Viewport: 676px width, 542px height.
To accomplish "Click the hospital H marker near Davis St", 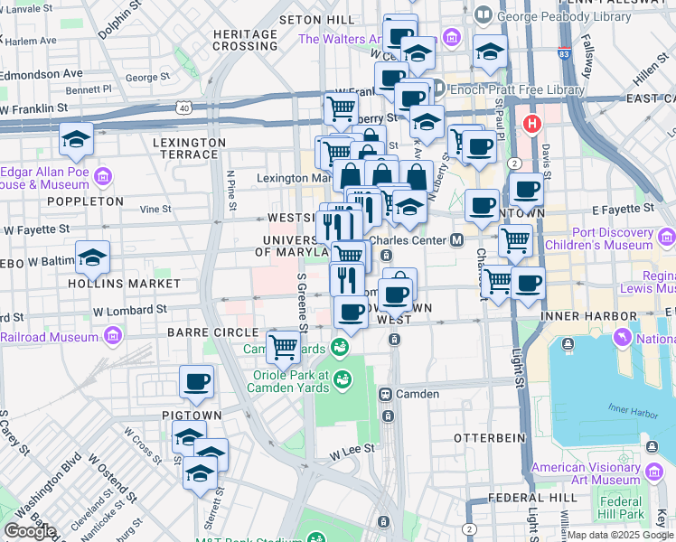I will pyautogui.click(x=532, y=124).
